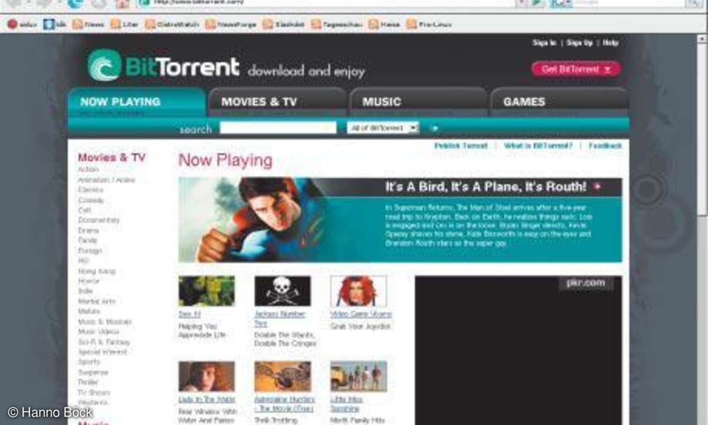Screen dimensions: 708x425
Task: Open the Pro-Linux bookmark
Action: [x=430, y=24]
